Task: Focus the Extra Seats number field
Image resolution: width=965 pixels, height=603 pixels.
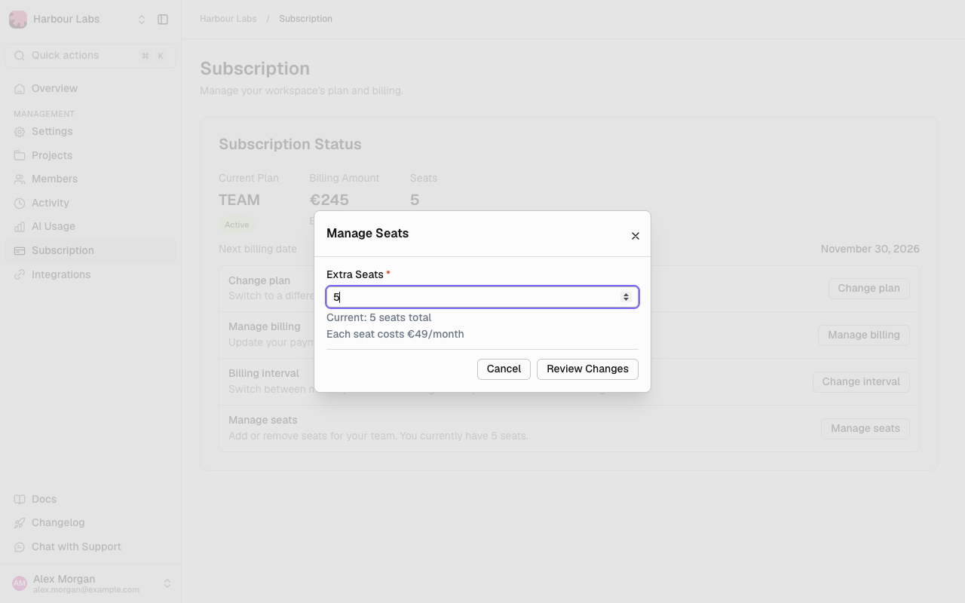Action: tap(482, 297)
